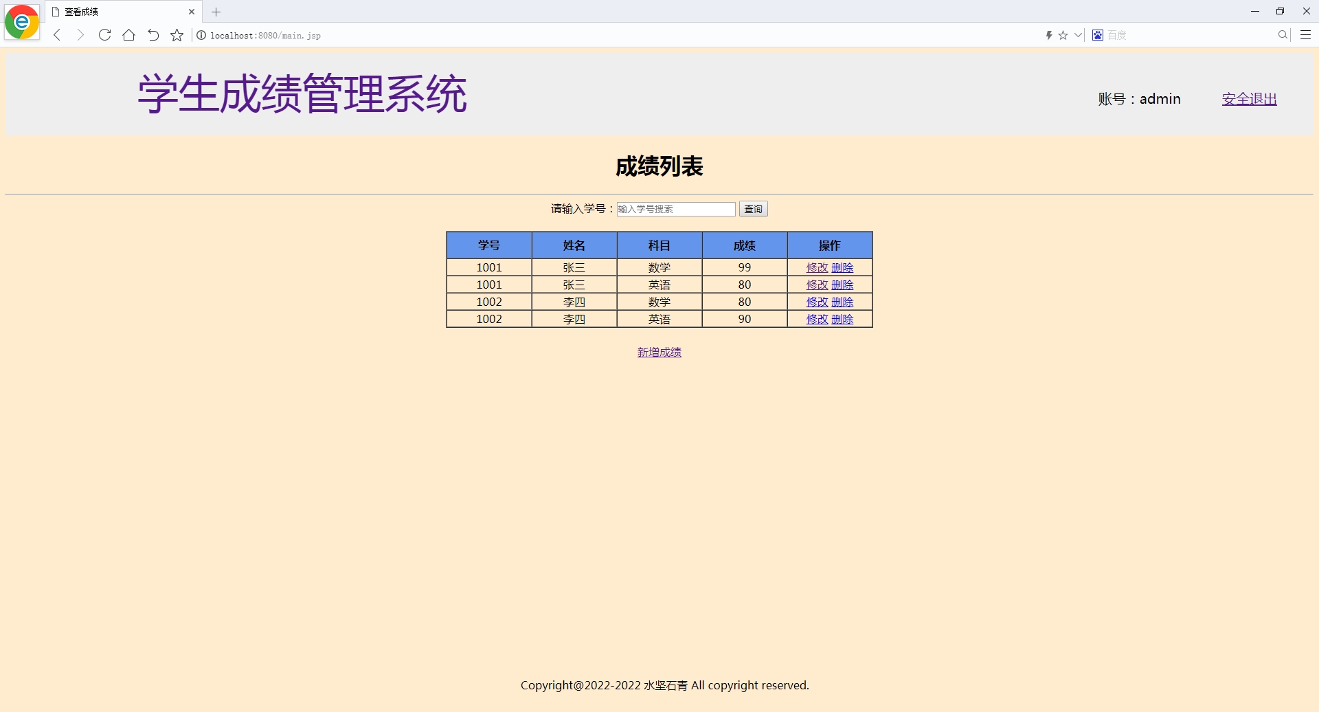Click the lightning icon next to the address bar
1319x712 pixels.
pyautogui.click(x=1049, y=35)
